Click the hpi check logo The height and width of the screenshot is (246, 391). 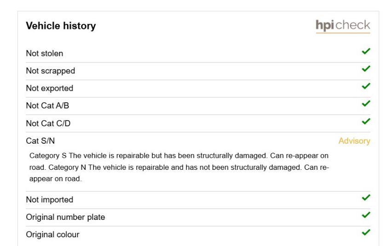(343, 26)
